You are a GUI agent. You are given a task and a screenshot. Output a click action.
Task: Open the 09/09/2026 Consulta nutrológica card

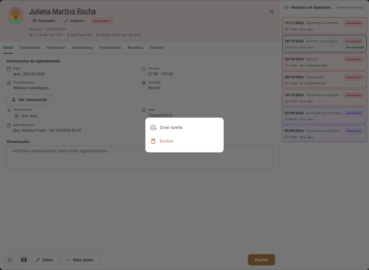324,134
